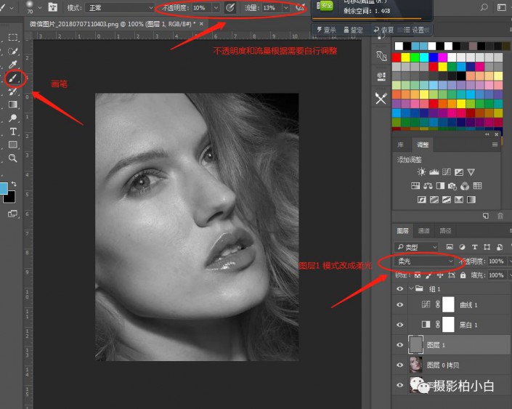Select the Dodge tool
The image size is (512, 409).
pyautogui.click(x=13, y=118)
